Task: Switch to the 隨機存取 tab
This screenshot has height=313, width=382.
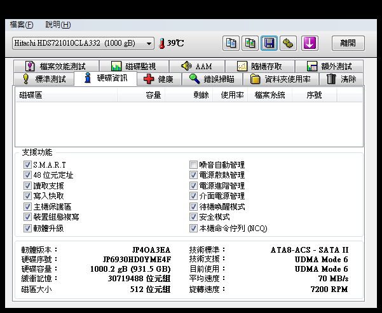Action: pos(260,66)
